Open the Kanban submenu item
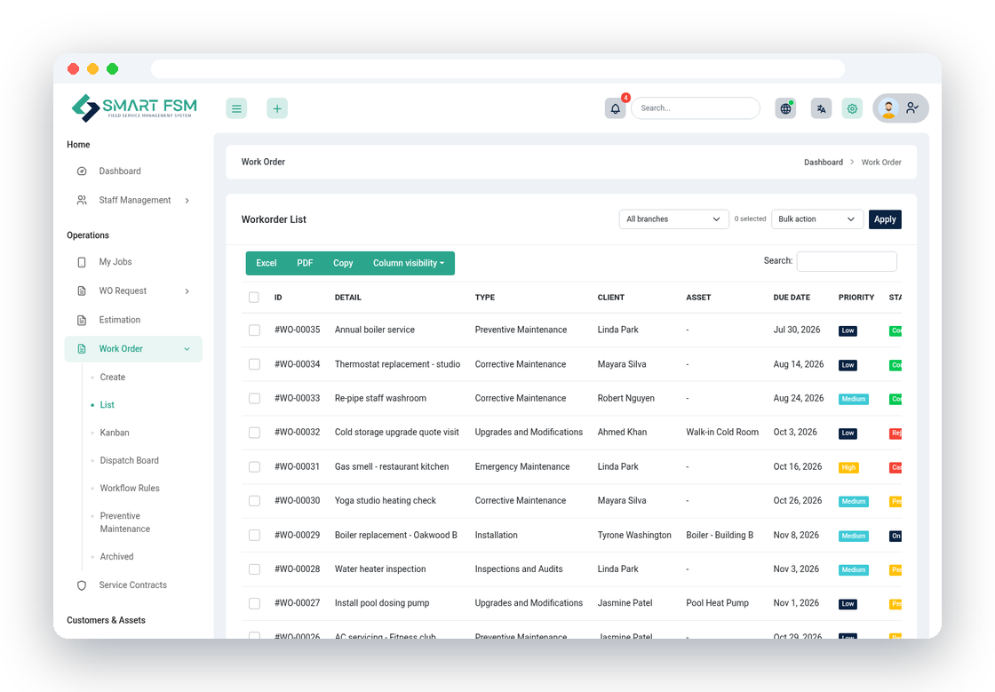This screenshot has width=995, height=692. [x=115, y=433]
